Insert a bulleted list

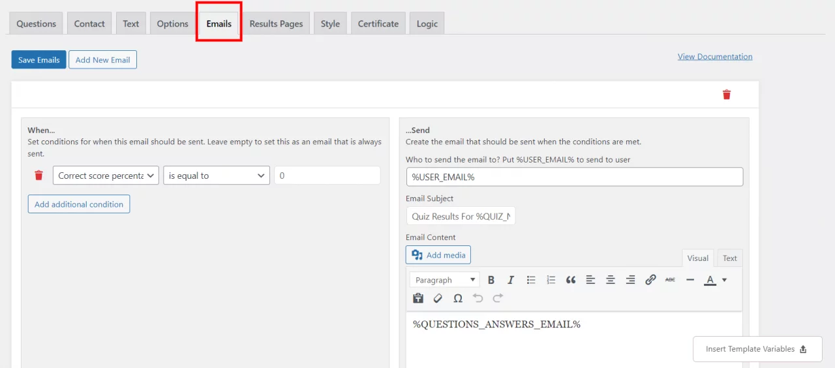(531, 280)
